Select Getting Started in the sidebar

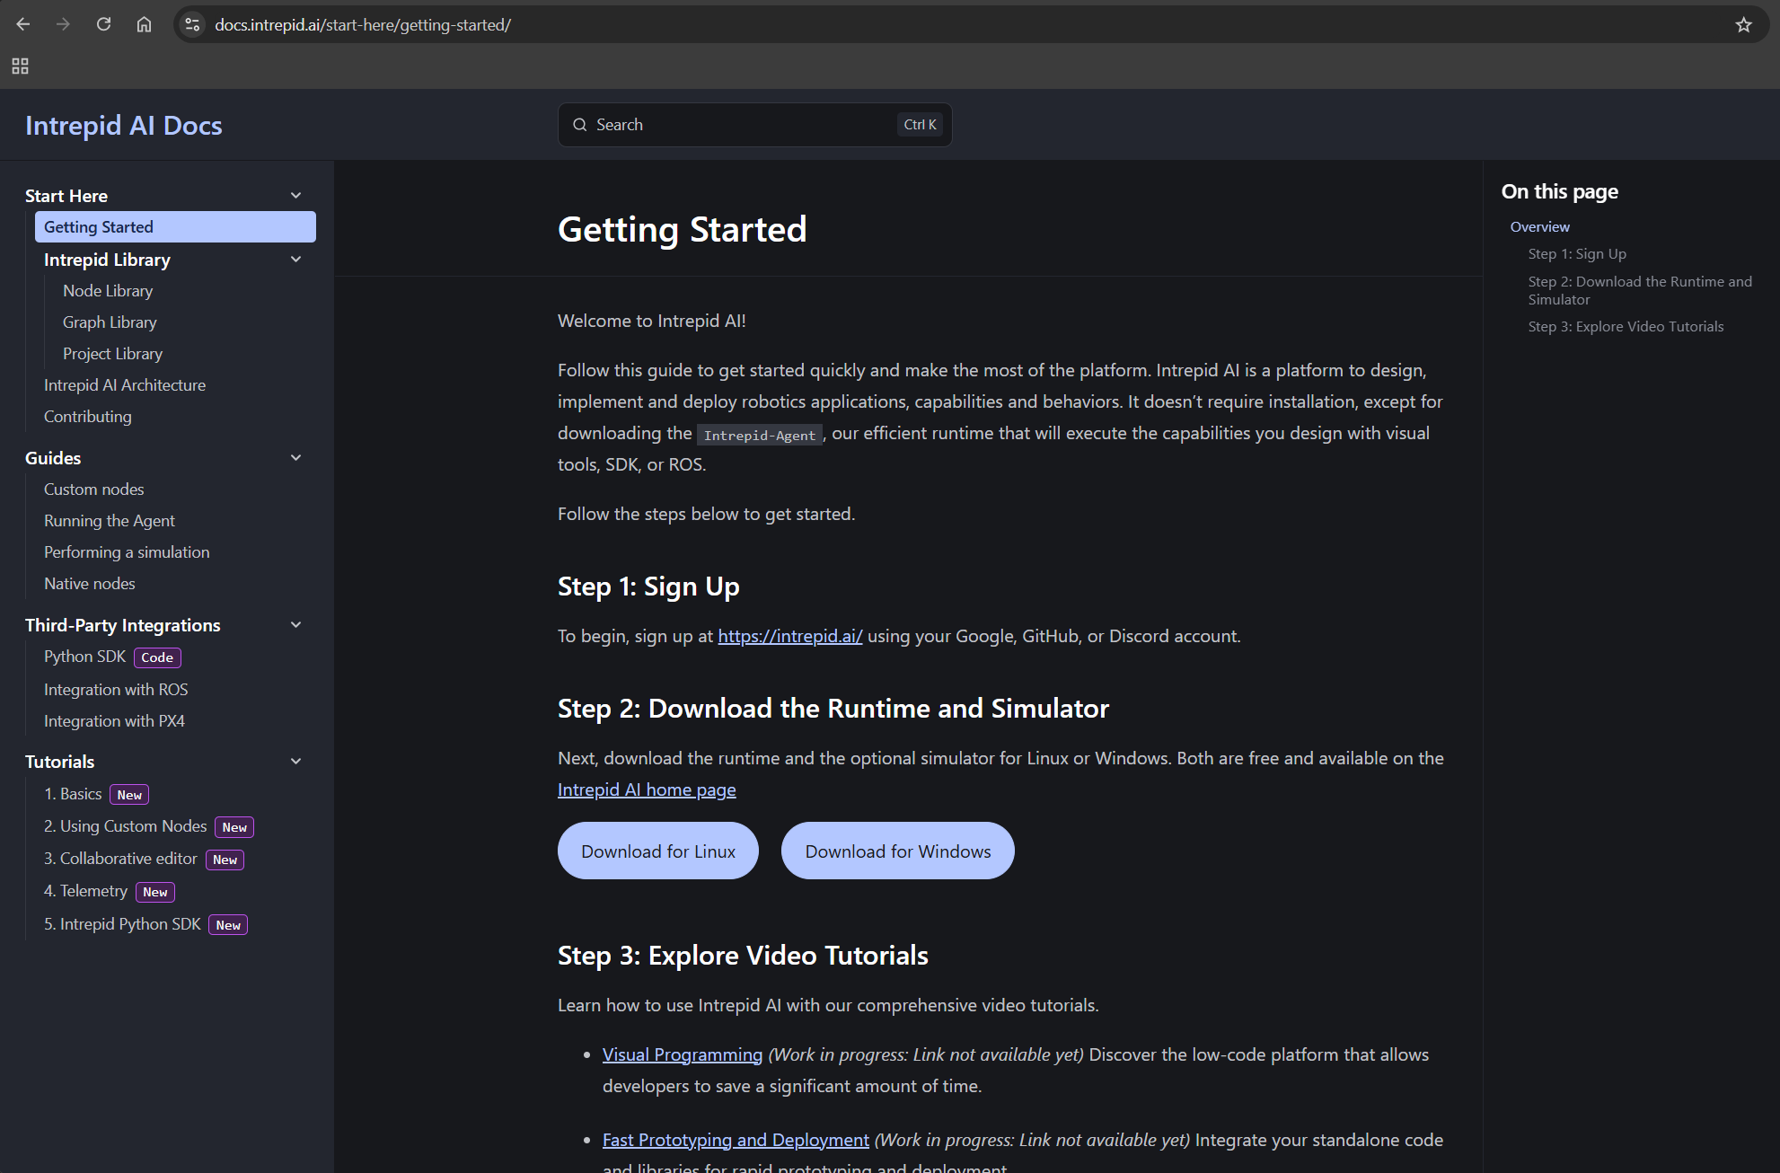(175, 226)
